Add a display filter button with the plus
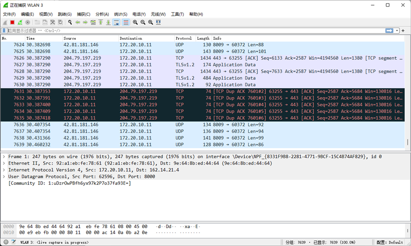 tap(403, 31)
